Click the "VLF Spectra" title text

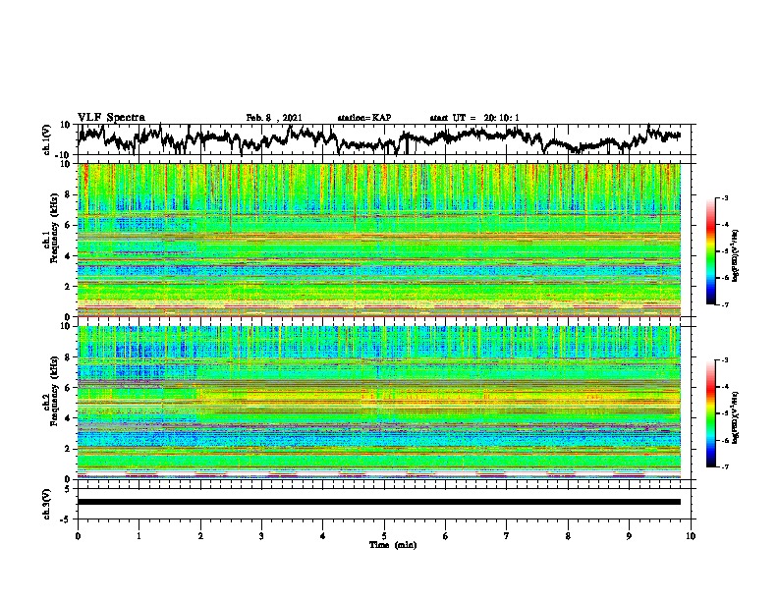[x=111, y=118]
